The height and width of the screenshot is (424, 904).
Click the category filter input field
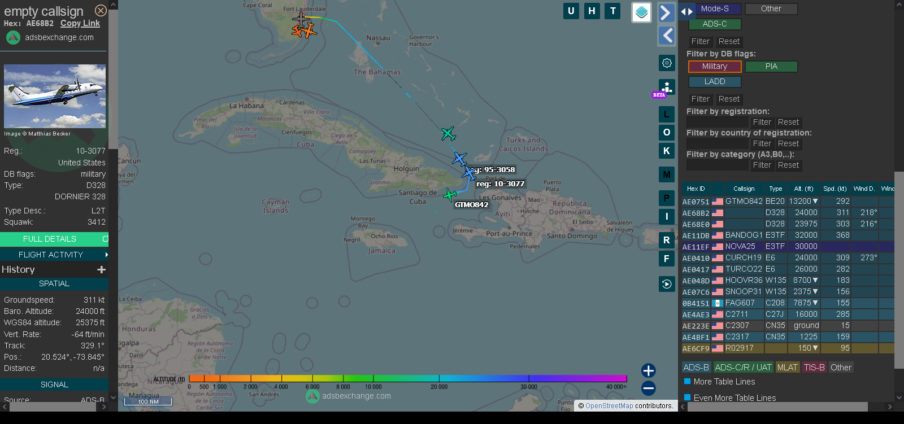(717, 165)
